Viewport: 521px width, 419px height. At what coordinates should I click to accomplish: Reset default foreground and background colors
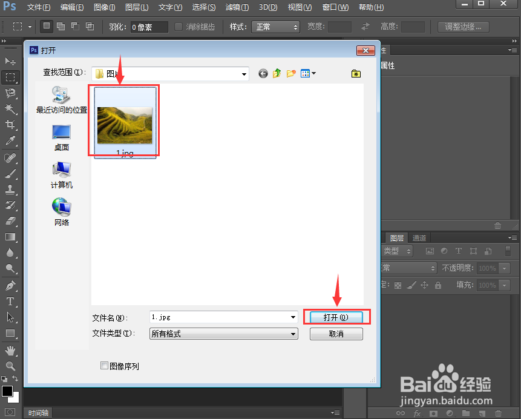4,378
